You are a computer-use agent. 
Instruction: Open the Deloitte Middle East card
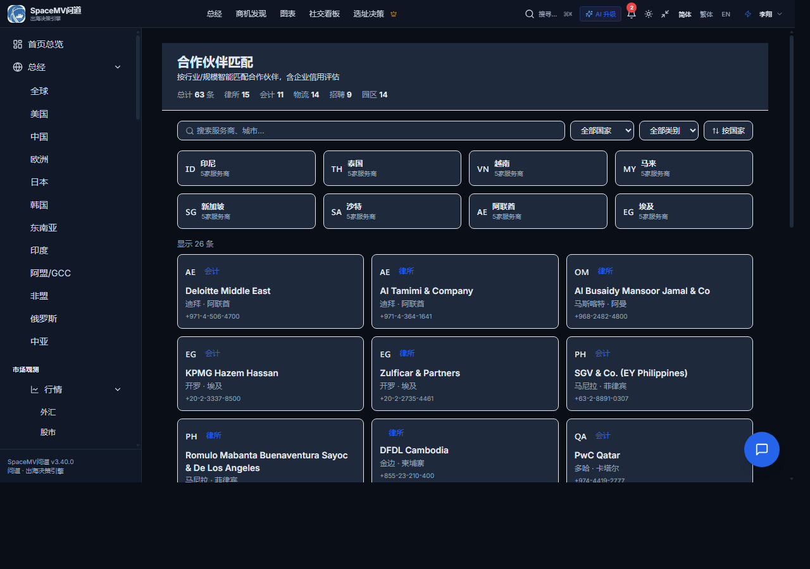[270, 291]
